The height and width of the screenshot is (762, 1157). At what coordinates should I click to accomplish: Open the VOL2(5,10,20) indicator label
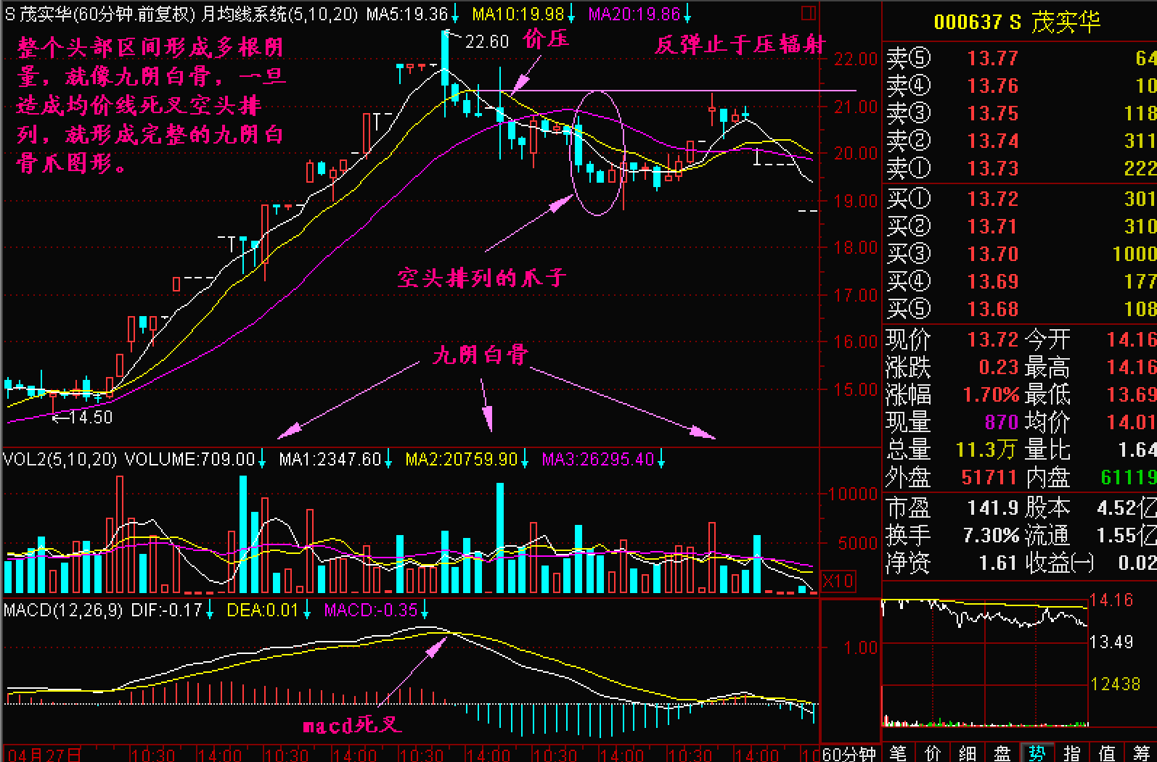point(60,460)
